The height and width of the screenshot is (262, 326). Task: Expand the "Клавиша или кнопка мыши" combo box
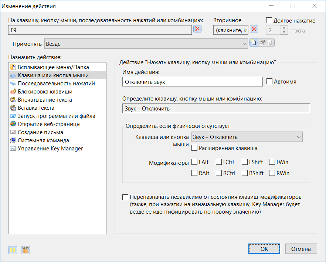point(247,137)
